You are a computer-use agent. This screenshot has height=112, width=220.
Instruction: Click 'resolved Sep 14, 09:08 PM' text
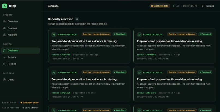[67, 58]
